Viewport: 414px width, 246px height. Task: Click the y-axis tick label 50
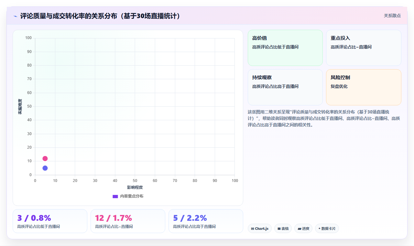point(29,106)
